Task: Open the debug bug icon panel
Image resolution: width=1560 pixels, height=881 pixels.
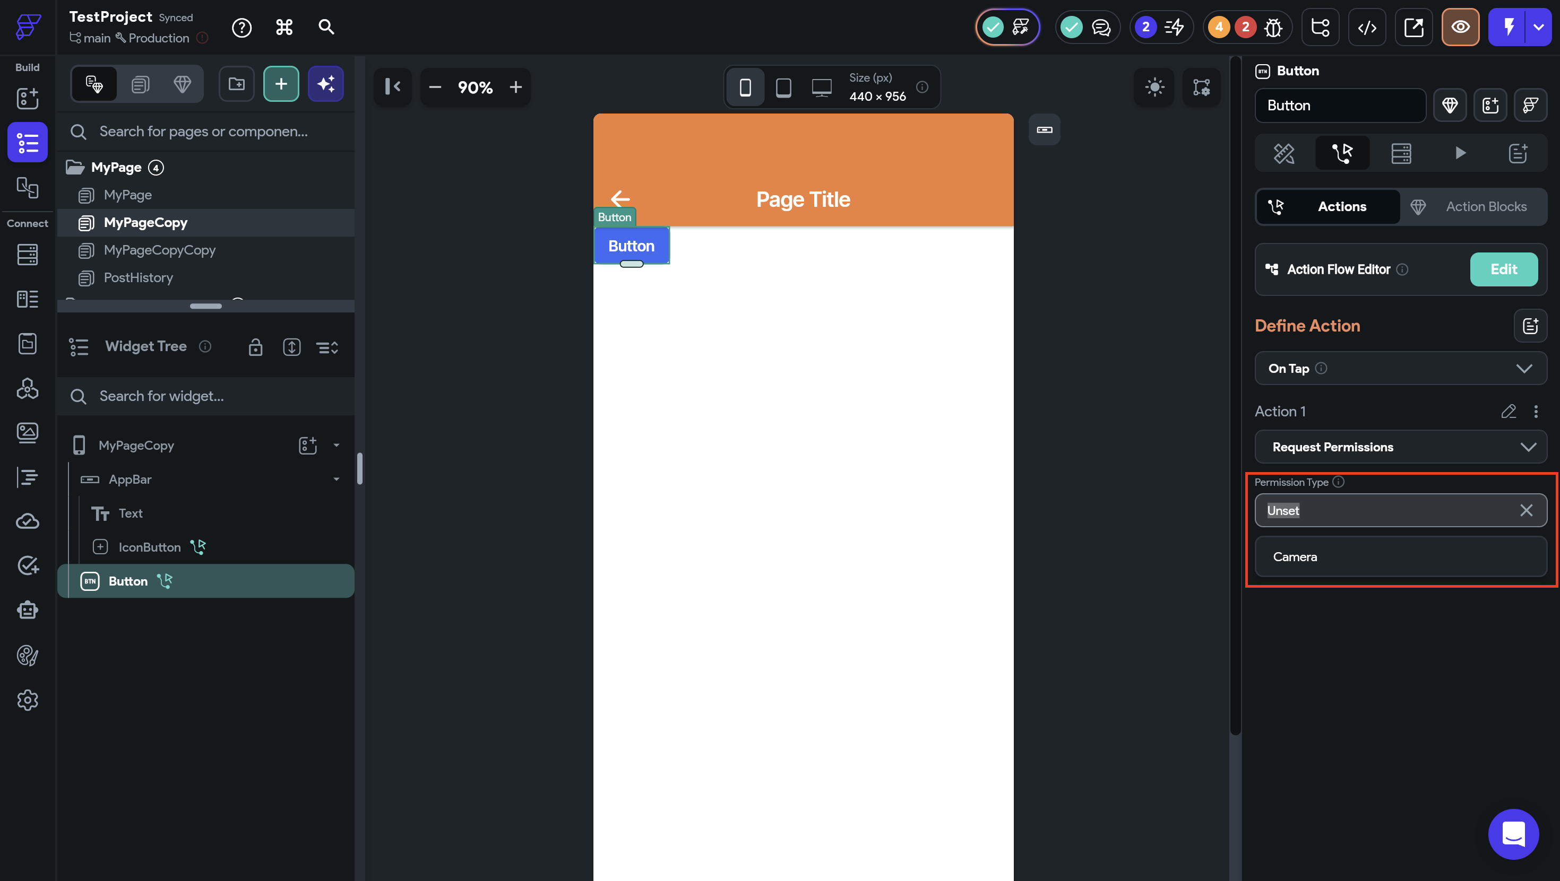Action: coord(1273,27)
